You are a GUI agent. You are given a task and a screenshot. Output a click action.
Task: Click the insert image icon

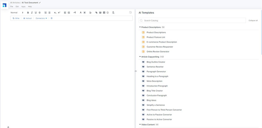[100, 13]
